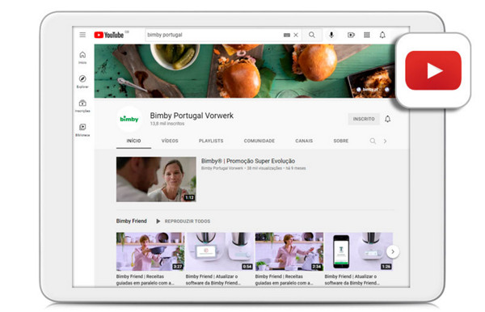Click the Bimby channel avatar
Image resolution: width=485 pixels, height=312 pixels.
click(129, 119)
